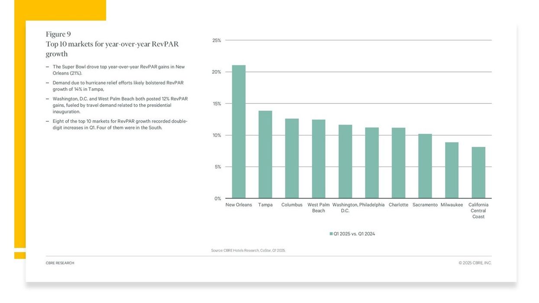Screen dimensions: 539x303
Task: Click the source citation CBRE Hotels Research
Action: pyautogui.click(x=248, y=250)
